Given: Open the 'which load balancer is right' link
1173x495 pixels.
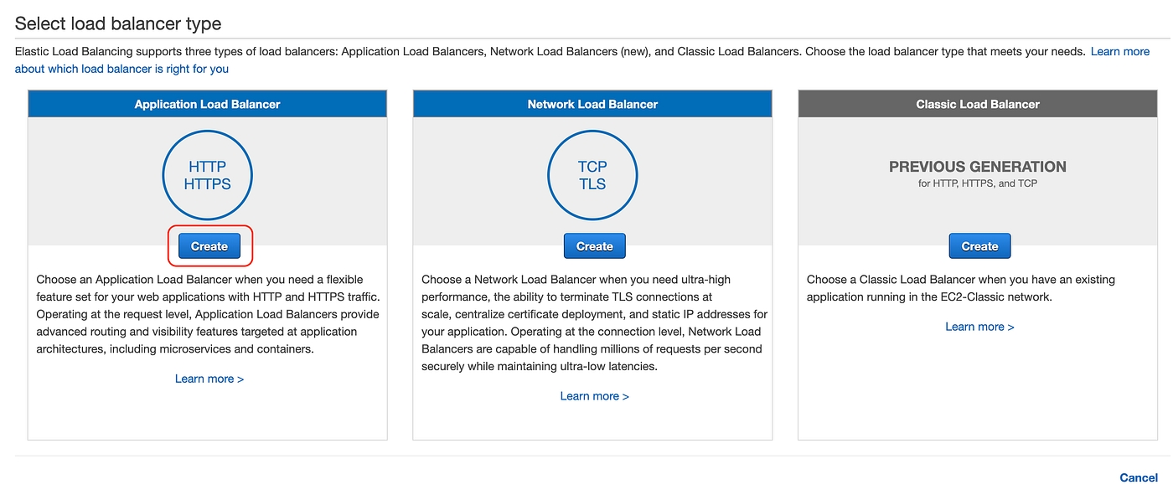Looking at the screenshot, I should click(x=121, y=69).
